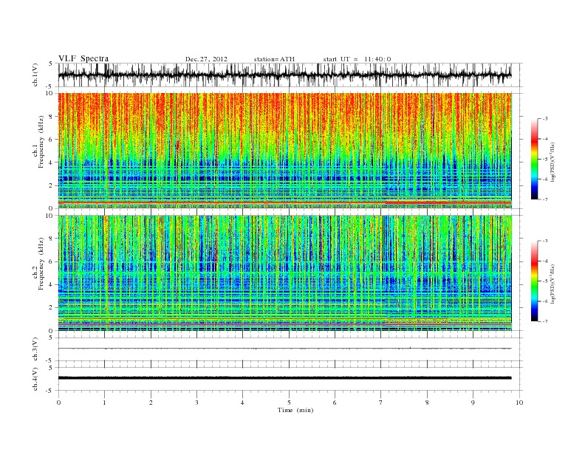585x452 pixels.
Task: Click the ch.2 spectrogram panel
Action: [x=284, y=273]
